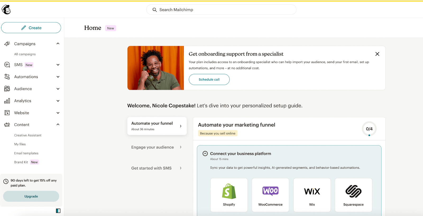The image size is (423, 216).
Task: Click the WooCommerce logo icon
Action: 270,191
